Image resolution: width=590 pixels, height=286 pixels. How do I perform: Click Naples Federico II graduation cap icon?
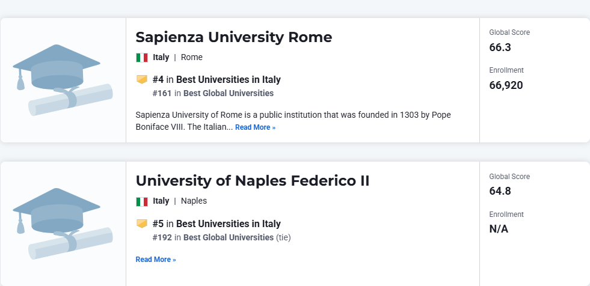[x=63, y=224]
